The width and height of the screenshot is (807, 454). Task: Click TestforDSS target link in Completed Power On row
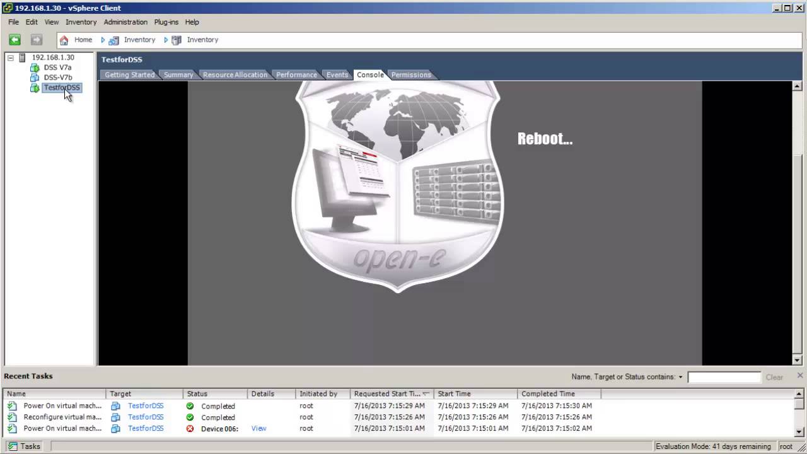[x=146, y=406]
